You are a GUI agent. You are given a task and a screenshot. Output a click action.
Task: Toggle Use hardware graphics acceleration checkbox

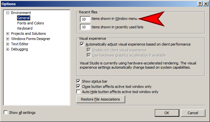[x=88, y=55]
